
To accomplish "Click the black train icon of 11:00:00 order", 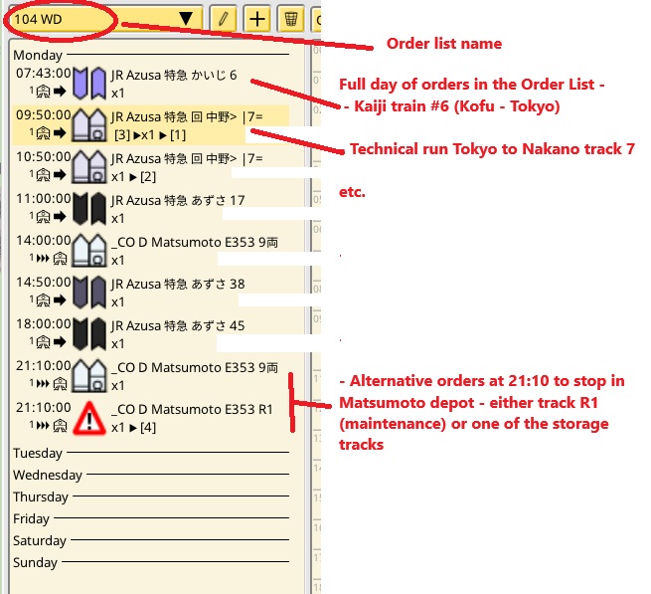I will pos(89,209).
